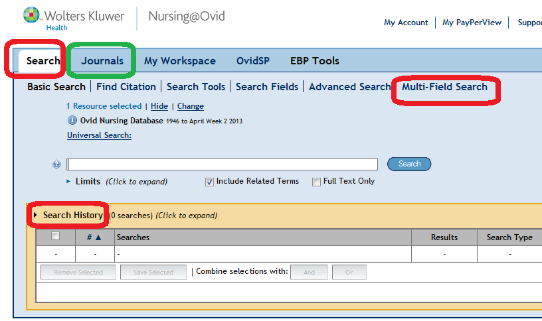Screen dimensions: 542x321
Task: Toggle Include Related Terms checkbox
Action: click(209, 182)
